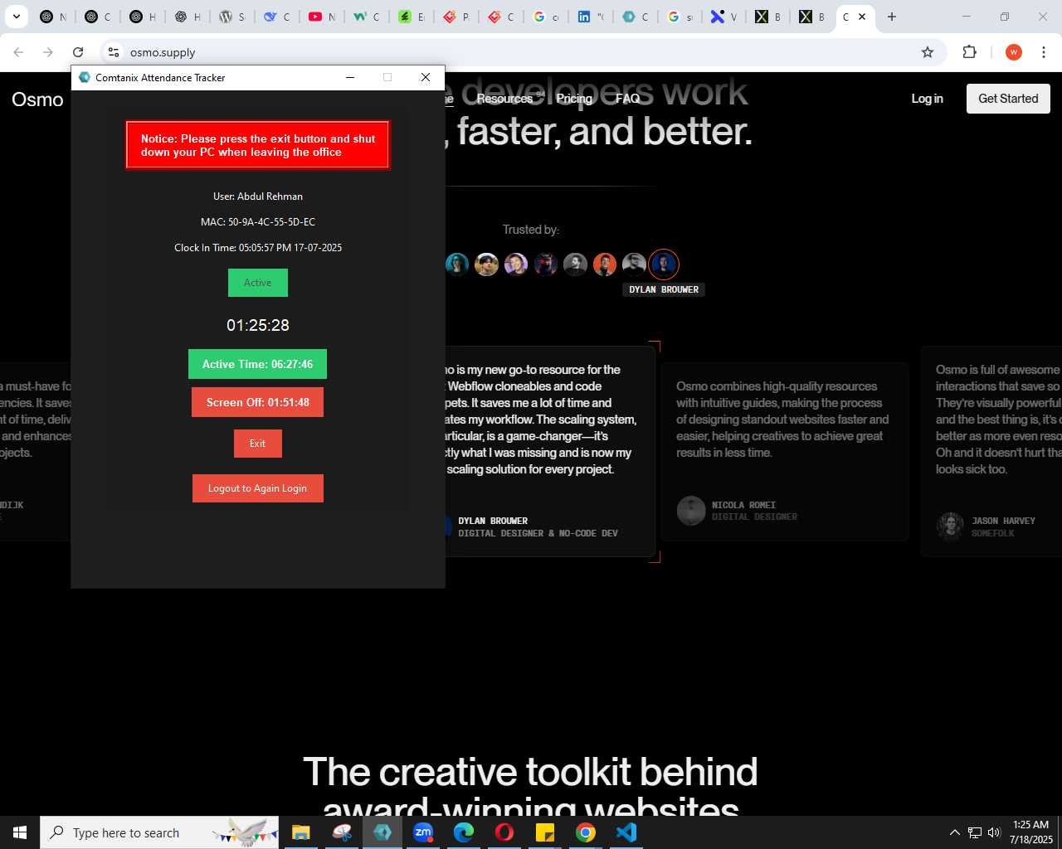The height and width of the screenshot is (849, 1062).
Task: Click the Active status button in tracker
Action: (x=258, y=283)
